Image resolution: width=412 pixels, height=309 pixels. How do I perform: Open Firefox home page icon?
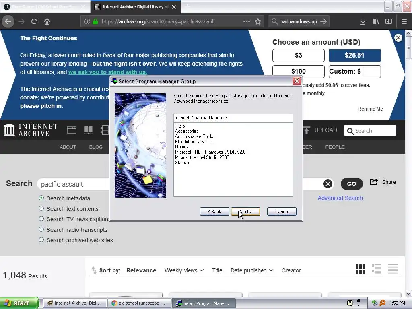[47, 21]
